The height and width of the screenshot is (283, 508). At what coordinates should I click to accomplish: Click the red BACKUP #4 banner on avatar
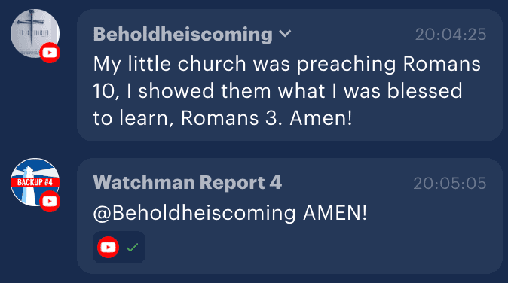pos(35,182)
